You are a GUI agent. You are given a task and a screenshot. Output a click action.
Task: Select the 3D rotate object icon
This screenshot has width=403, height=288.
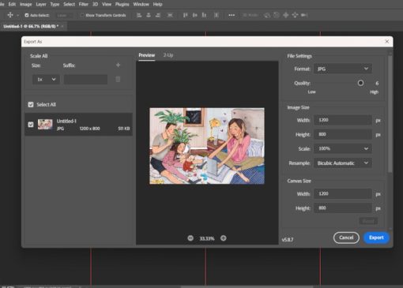click(x=267, y=15)
